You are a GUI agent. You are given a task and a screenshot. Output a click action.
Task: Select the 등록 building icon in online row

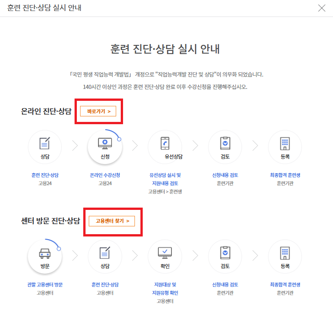(x=285, y=143)
